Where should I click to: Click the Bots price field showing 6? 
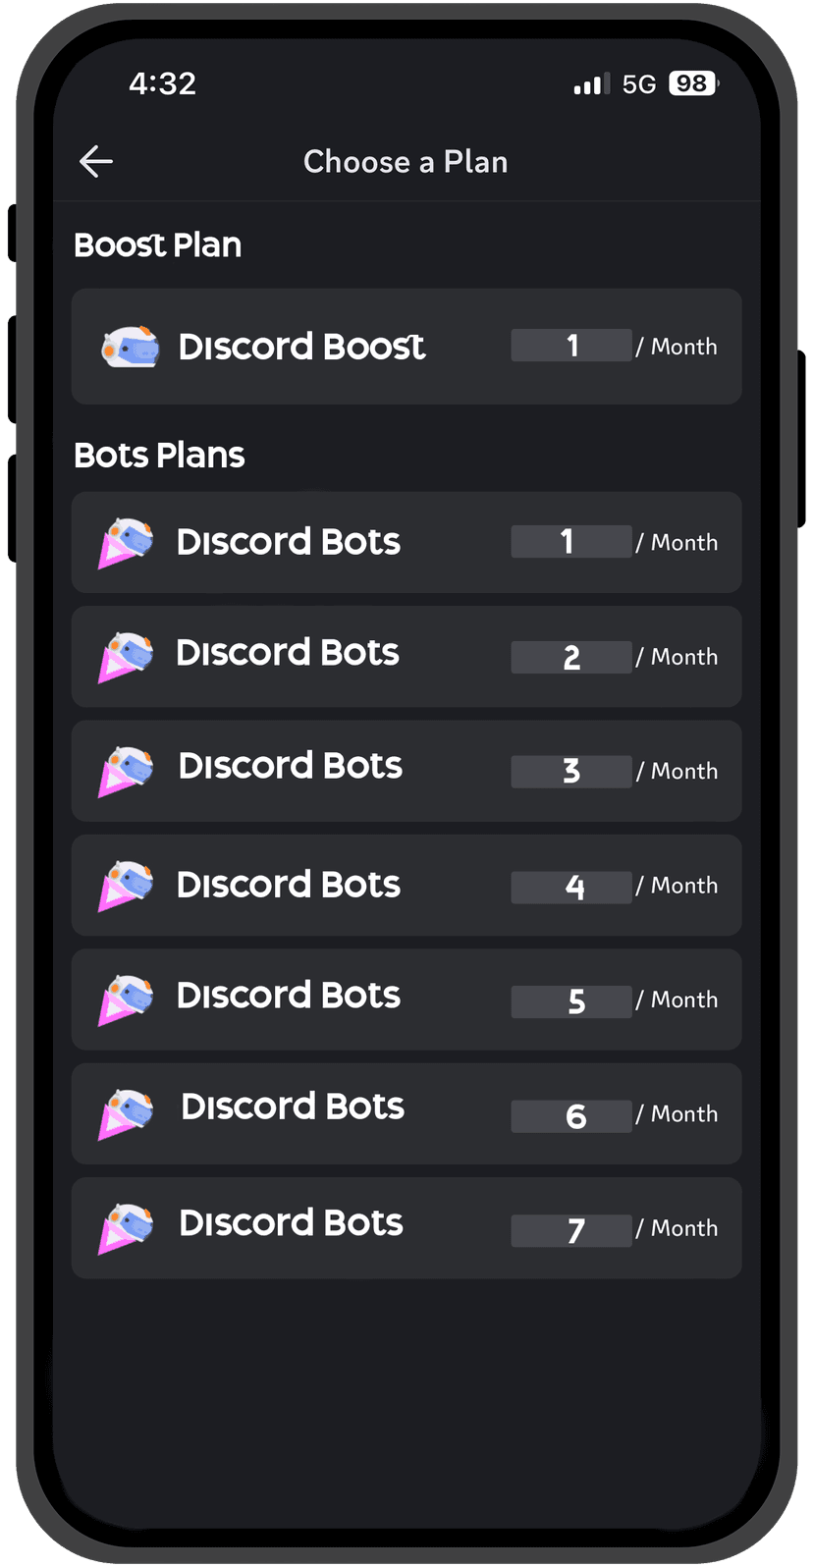click(x=571, y=1116)
